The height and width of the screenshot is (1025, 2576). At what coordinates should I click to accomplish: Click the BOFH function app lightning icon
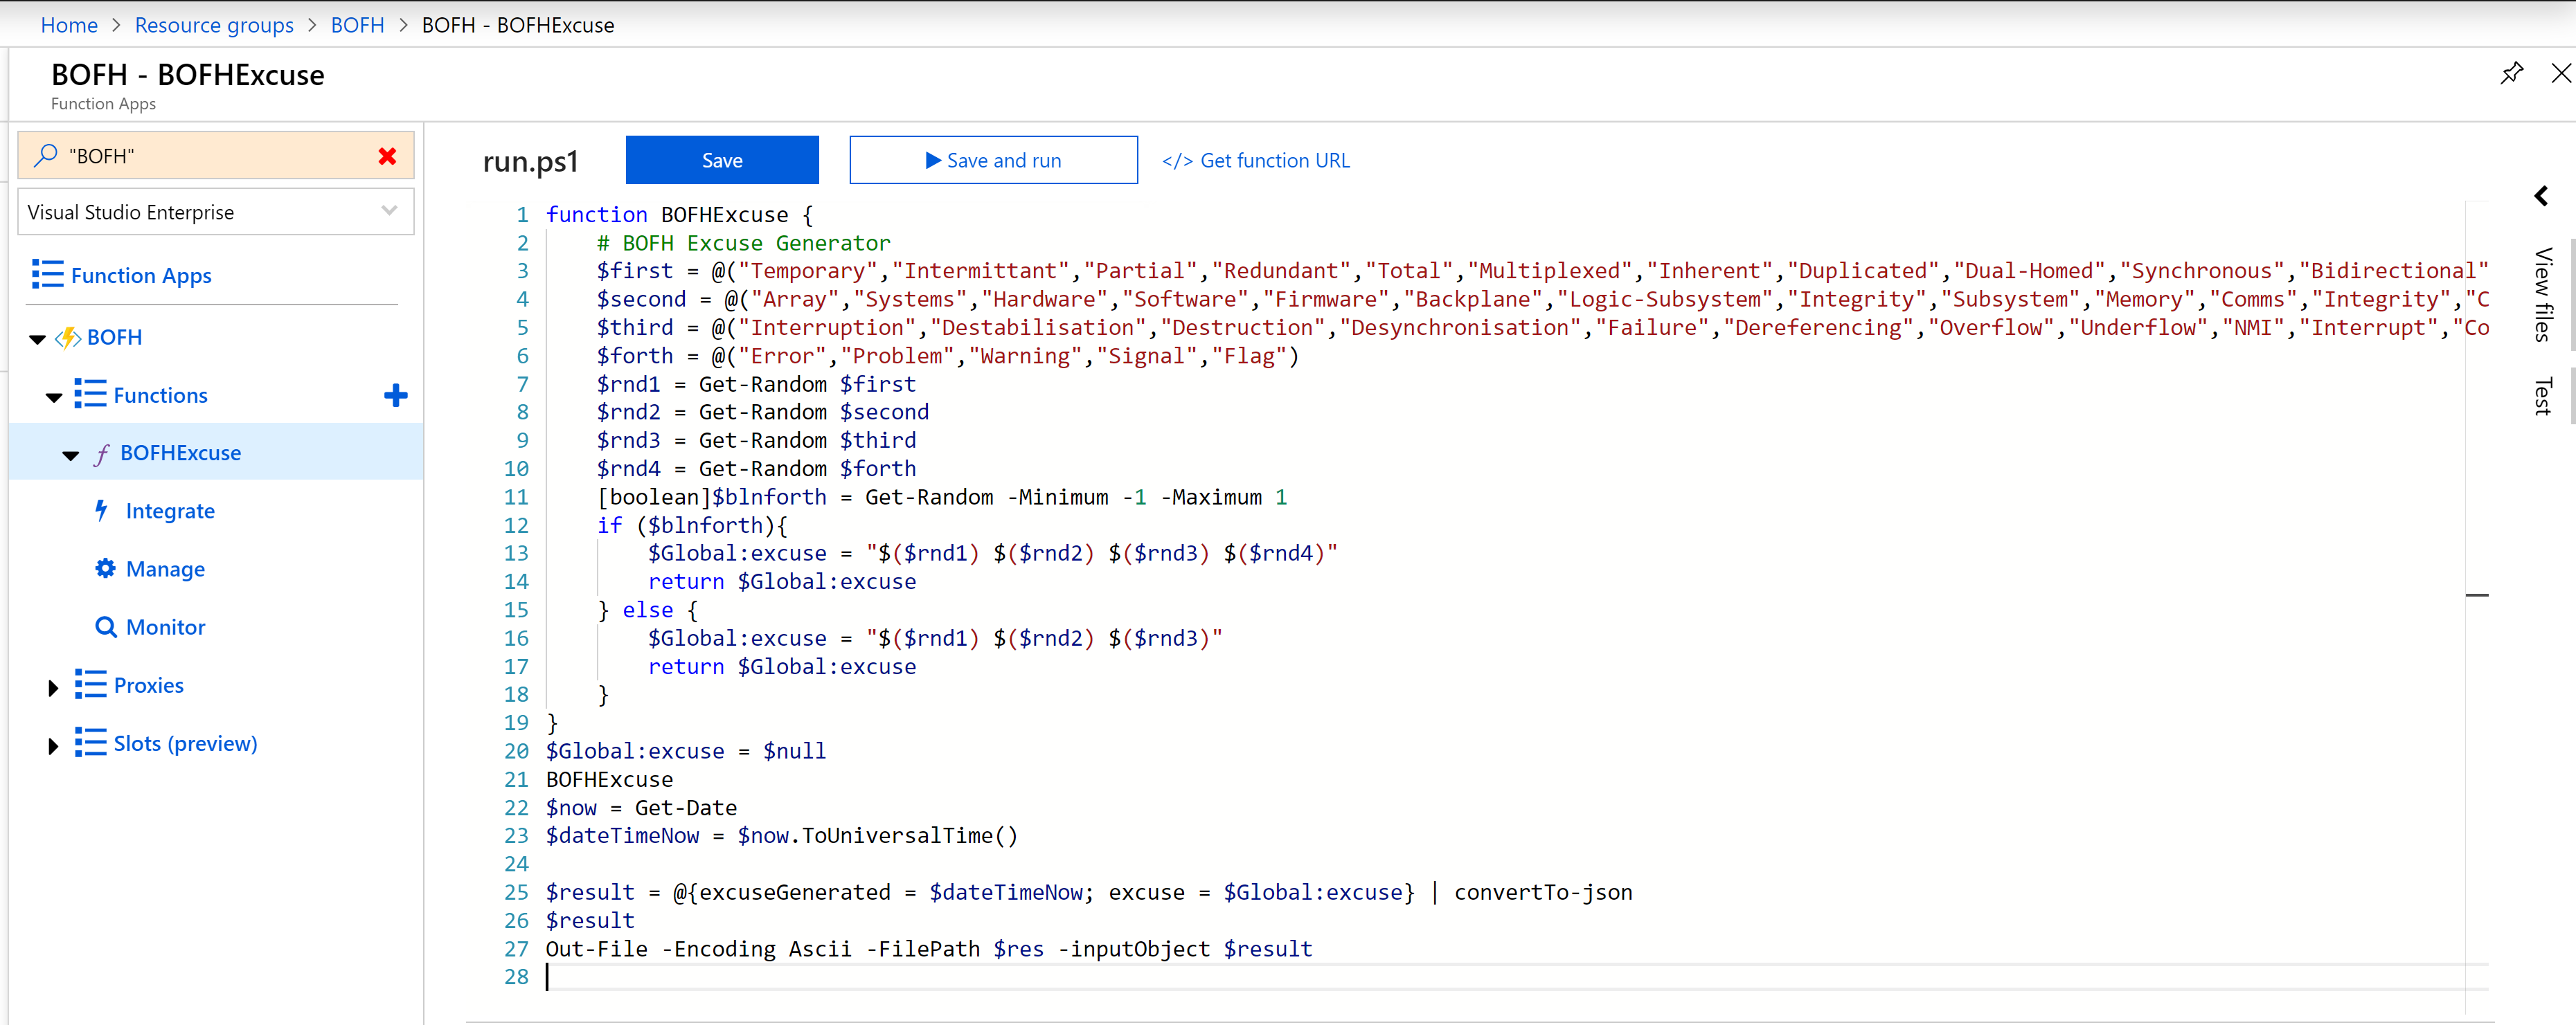pyautogui.click(x=68, y=338)
